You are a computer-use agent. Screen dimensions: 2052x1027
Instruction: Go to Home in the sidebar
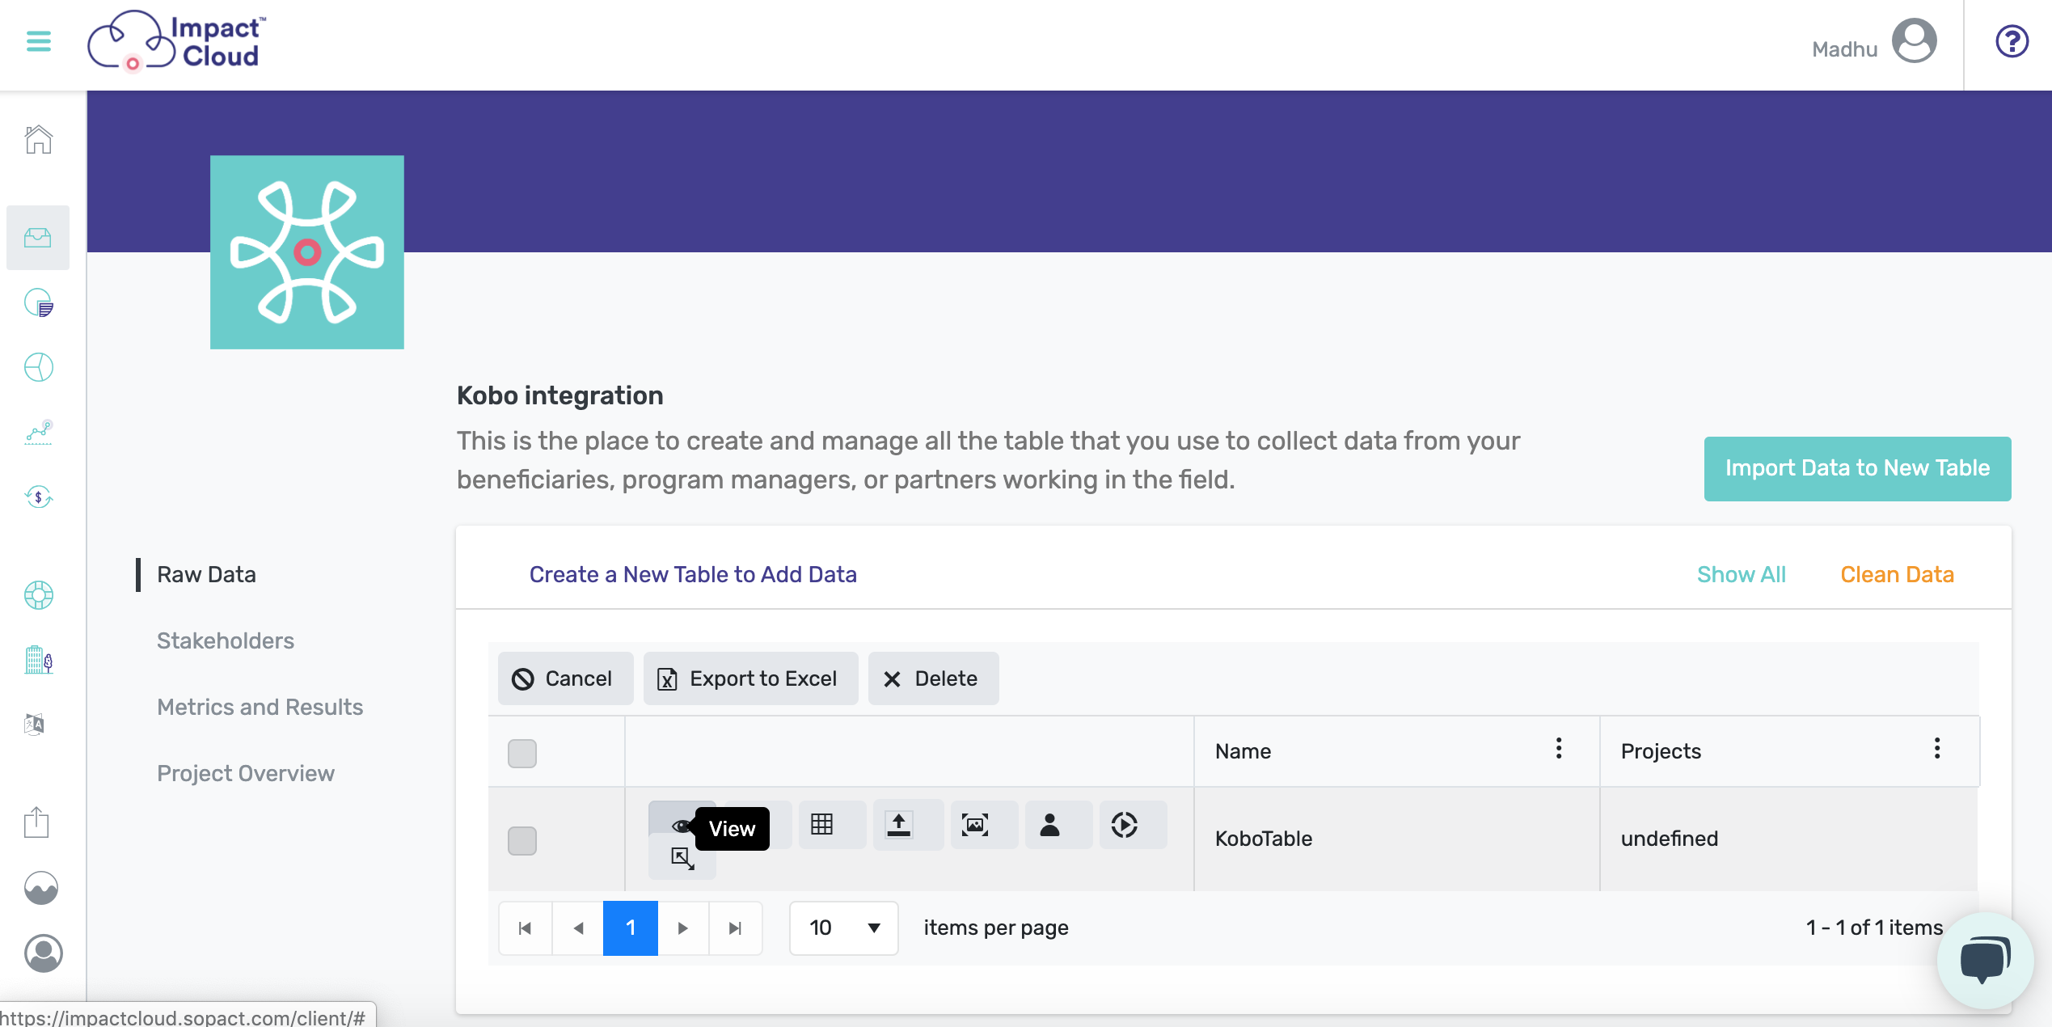click(x=38, y=140)
